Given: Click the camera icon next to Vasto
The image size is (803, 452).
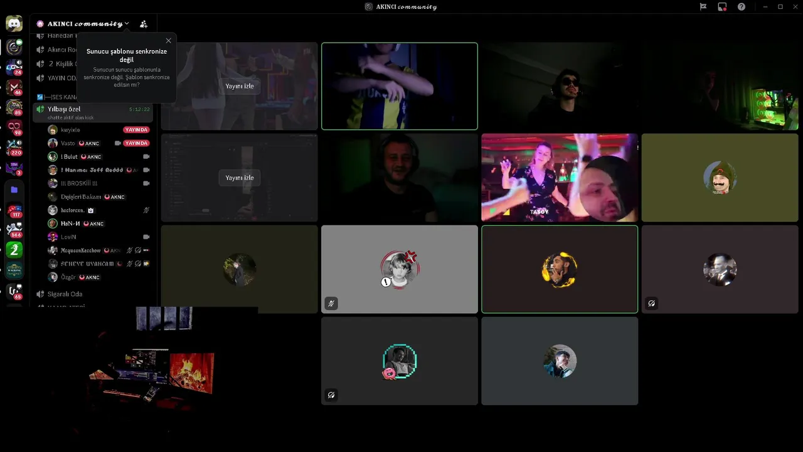Looking at the screenshot, I should [117, 143].
